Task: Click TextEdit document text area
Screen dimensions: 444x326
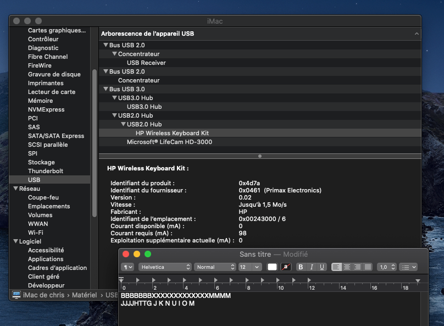Action: 269,309
